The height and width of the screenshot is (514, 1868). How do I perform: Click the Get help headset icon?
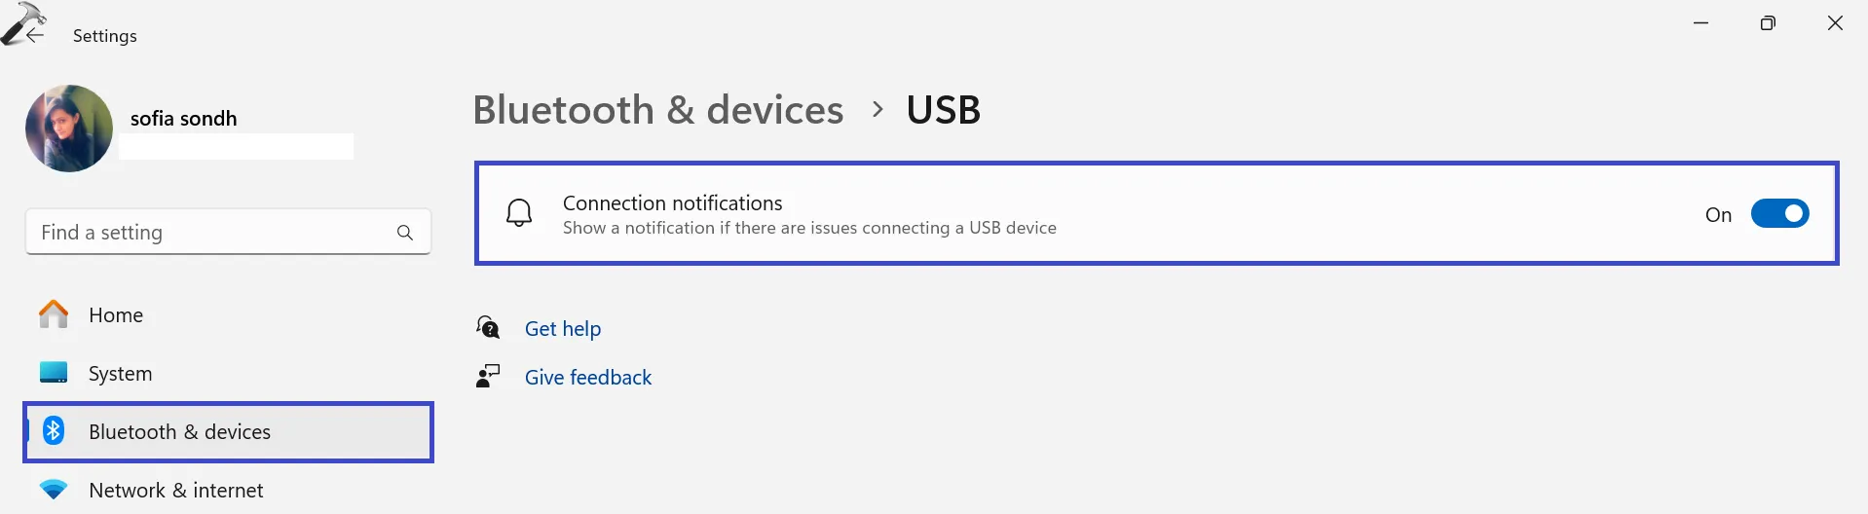(x=488, y=328)
